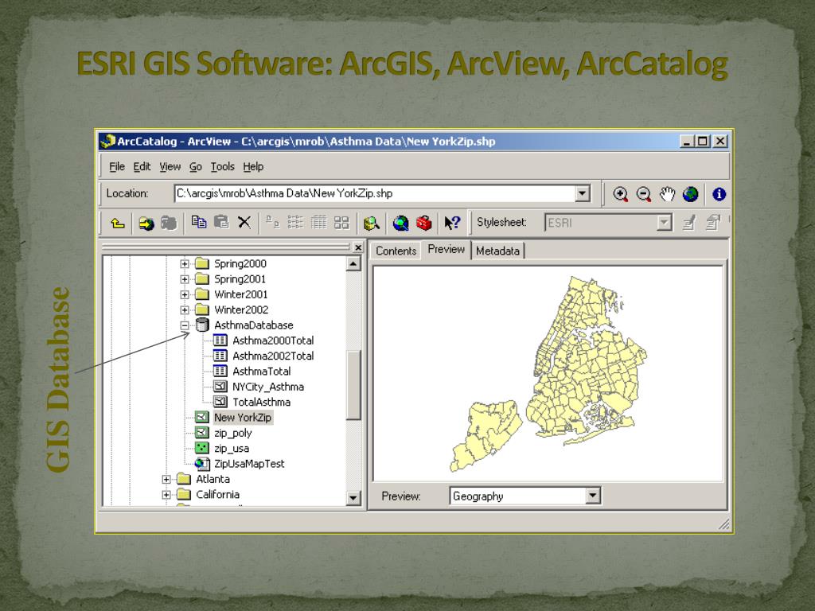The width and height of the screenshot is (815, 611).
Task: Close the catalog tree panel
Action: [358, 248]
